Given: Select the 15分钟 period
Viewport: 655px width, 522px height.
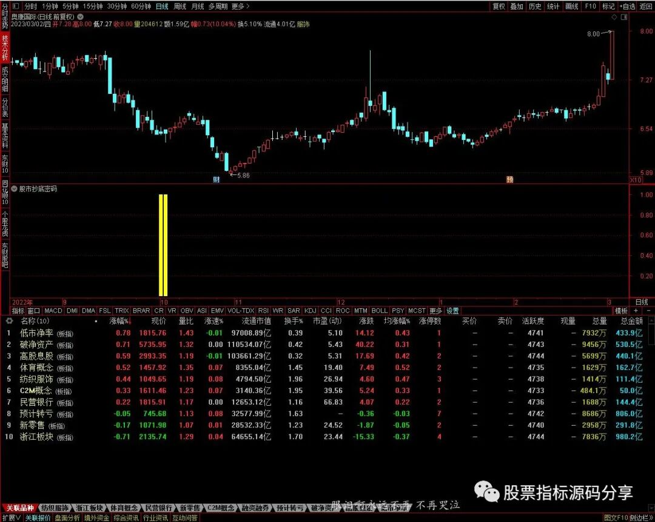Looking at the screenshot, I should tap(93, 7).
